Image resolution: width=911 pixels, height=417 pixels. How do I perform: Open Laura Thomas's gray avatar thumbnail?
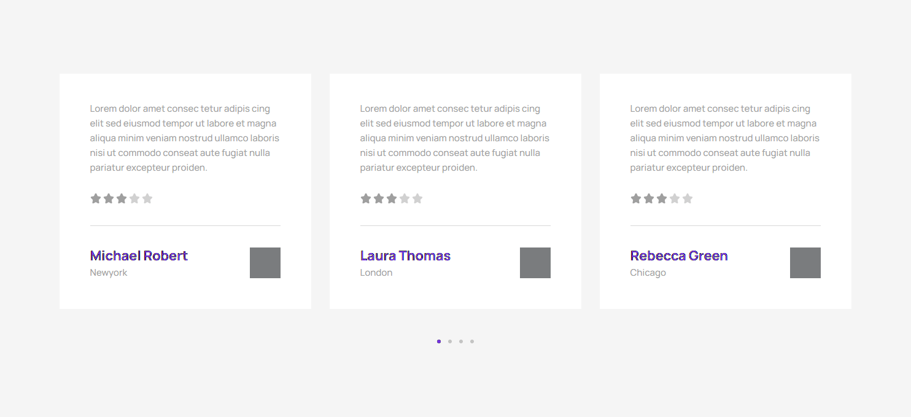(535, 263)
